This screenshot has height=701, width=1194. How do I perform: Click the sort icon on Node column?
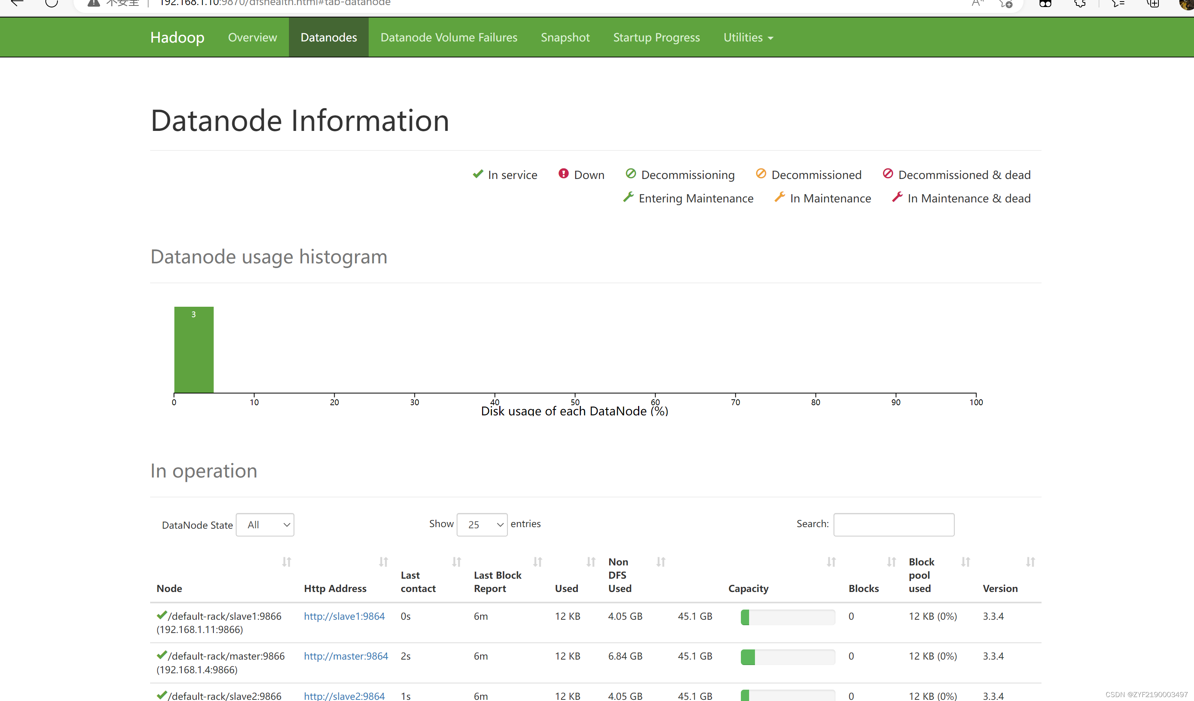click(286, 562)
